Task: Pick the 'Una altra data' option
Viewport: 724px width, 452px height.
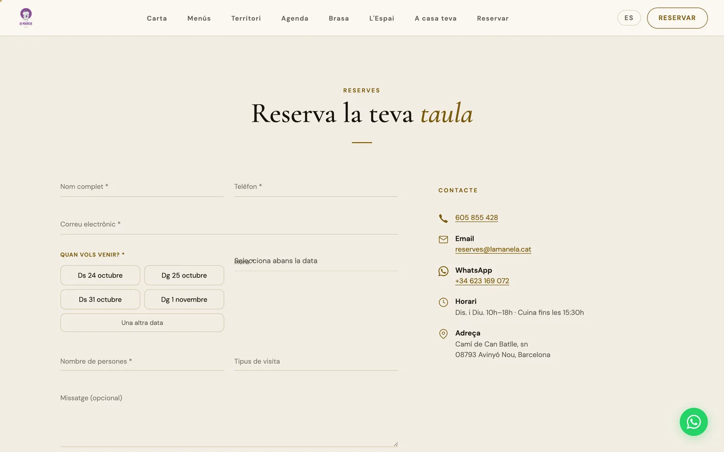Action: pyautogui.click(x=142, y=322)
